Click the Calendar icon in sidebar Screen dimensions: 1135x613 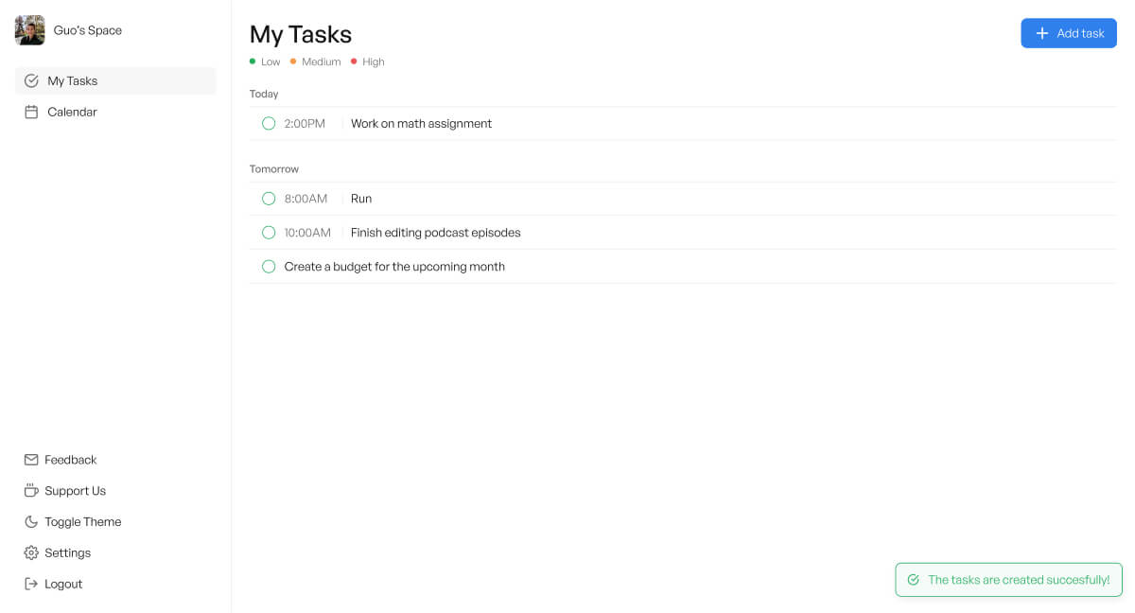pyautogui.click(x=31, y=112)
